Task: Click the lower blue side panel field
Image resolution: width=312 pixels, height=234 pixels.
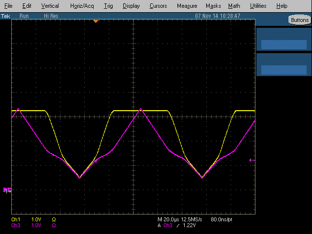Action: pos(284,70)
